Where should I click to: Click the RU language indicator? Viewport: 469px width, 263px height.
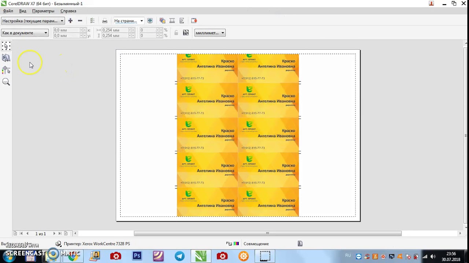[348, 256]
